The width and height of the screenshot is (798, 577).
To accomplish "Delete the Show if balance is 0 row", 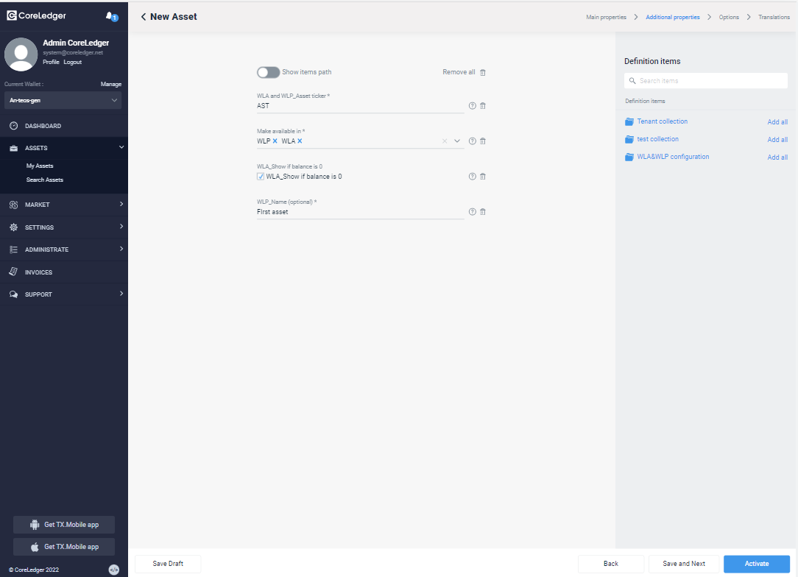I will coord(483,177).
